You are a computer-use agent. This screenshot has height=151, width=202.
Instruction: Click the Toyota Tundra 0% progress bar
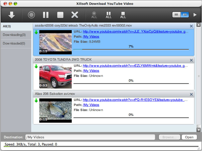pos(131,83)
